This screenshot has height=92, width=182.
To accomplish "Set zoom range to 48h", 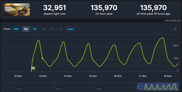I will pyautogui.click(x=16, y=29).
